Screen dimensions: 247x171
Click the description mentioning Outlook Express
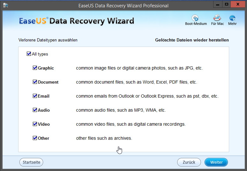tap(147, 96)
